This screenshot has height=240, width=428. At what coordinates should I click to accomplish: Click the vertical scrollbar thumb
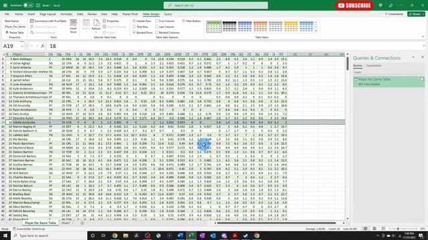[347, 63]
